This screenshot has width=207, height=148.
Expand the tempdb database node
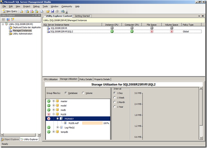tap(54, 132)
